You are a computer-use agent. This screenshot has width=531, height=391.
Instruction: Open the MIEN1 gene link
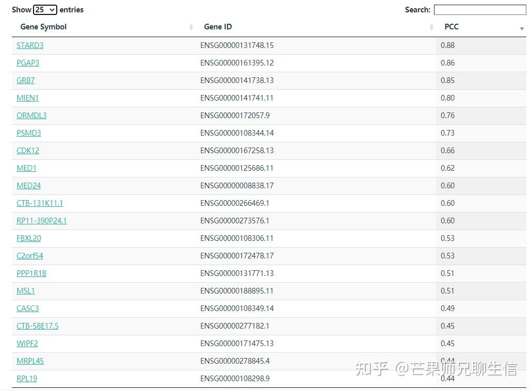coord(28,98)
